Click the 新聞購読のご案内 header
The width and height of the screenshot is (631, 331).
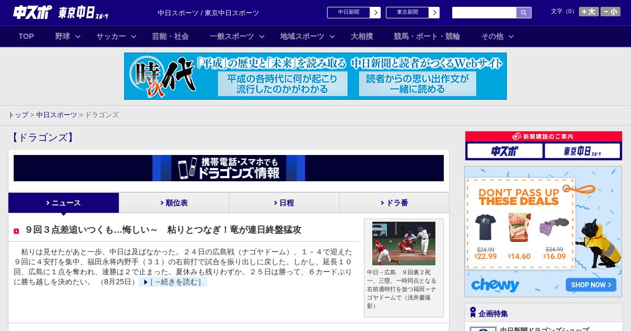tap(544, 136)
